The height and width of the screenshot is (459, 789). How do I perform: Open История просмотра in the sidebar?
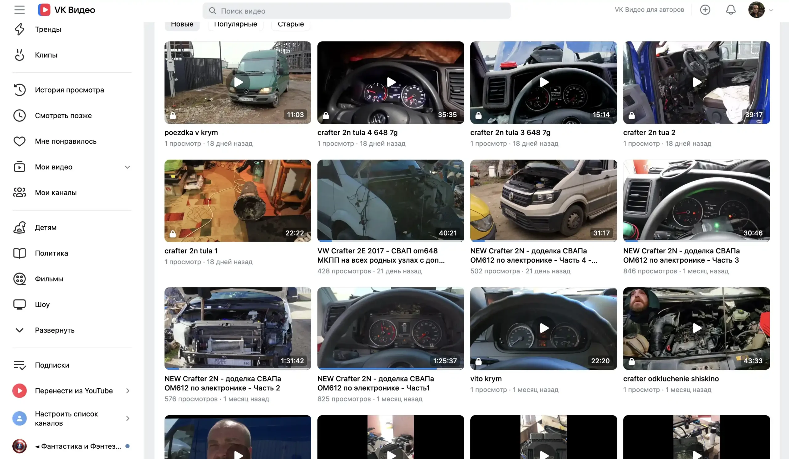coord(69,90)
